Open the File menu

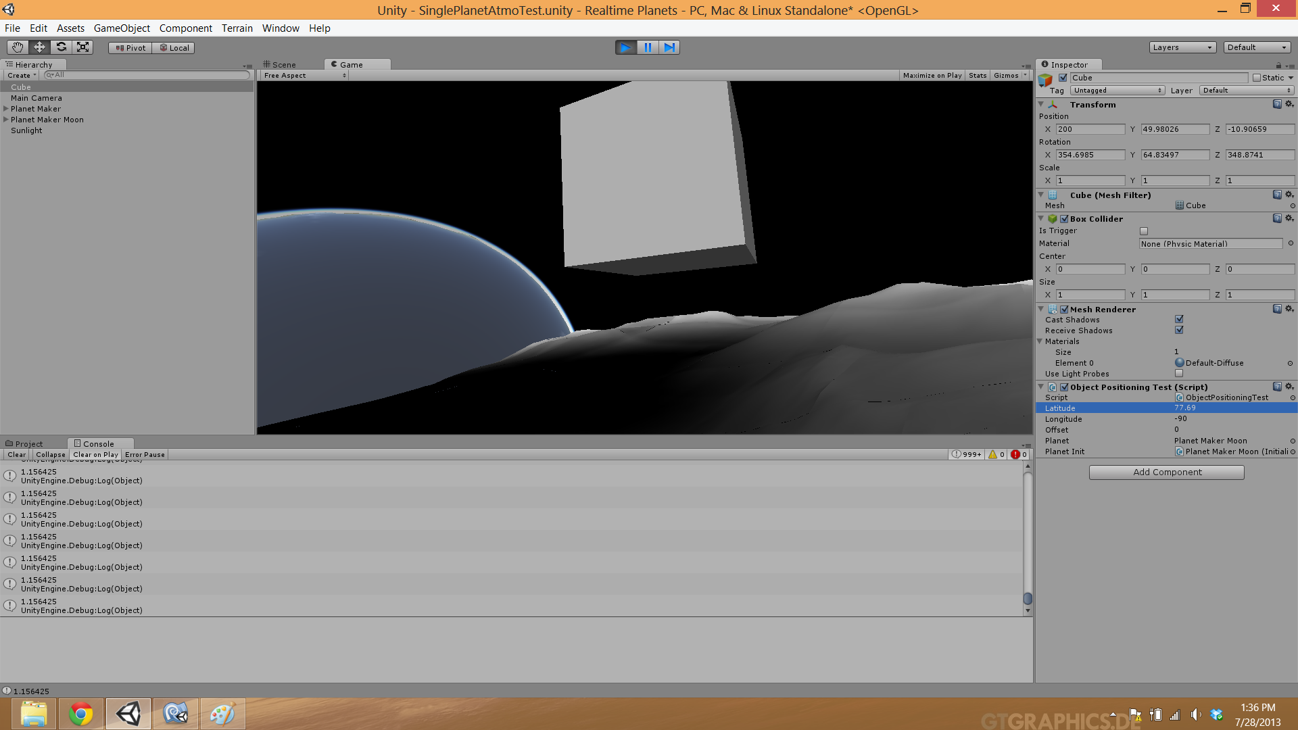coord(12,28)
